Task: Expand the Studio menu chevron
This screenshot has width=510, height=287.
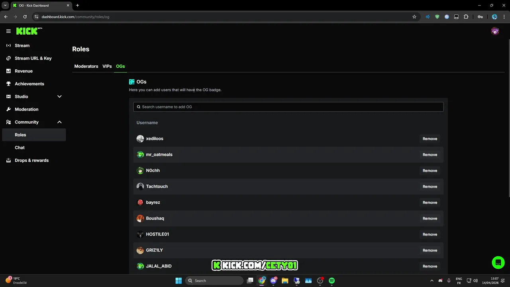Action: coord(59,96)
